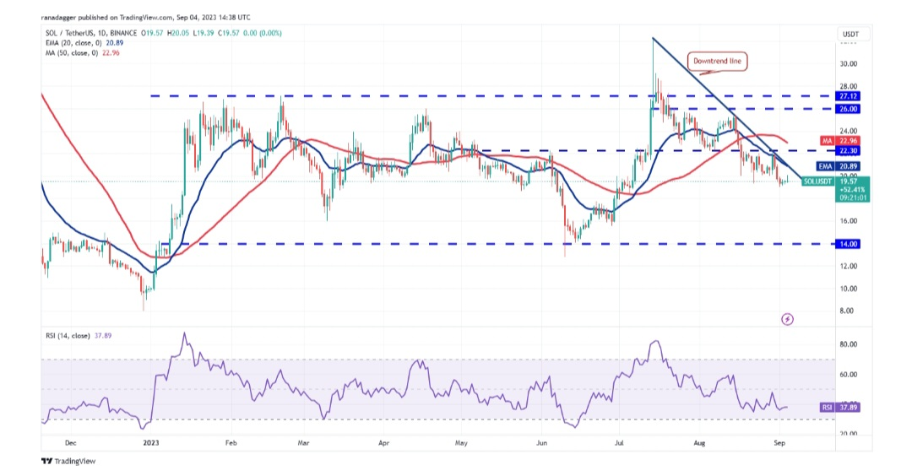
Task: Select the Downtrend line callout annotation
Action: pyautogui.click(x=719, y=62)
